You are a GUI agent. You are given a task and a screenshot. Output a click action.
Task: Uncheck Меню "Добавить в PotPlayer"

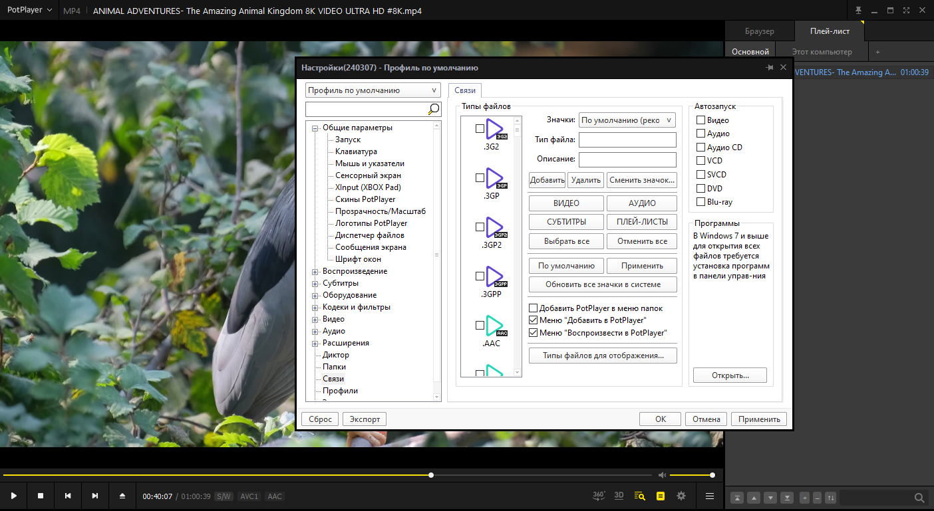[x=533, y=320]
